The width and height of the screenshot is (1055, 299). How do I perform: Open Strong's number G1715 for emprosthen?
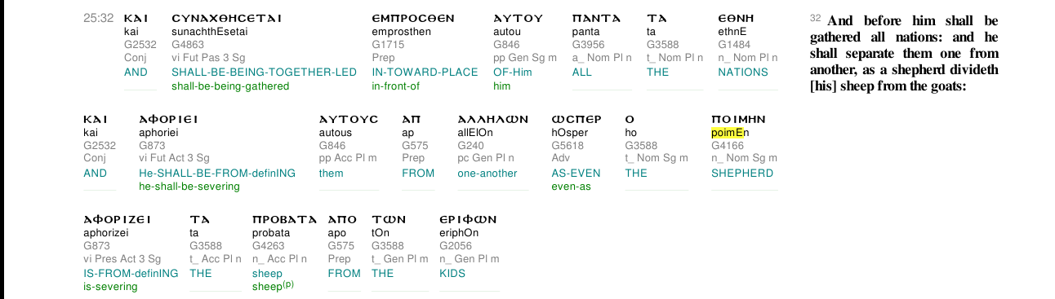tap(388, 45)
